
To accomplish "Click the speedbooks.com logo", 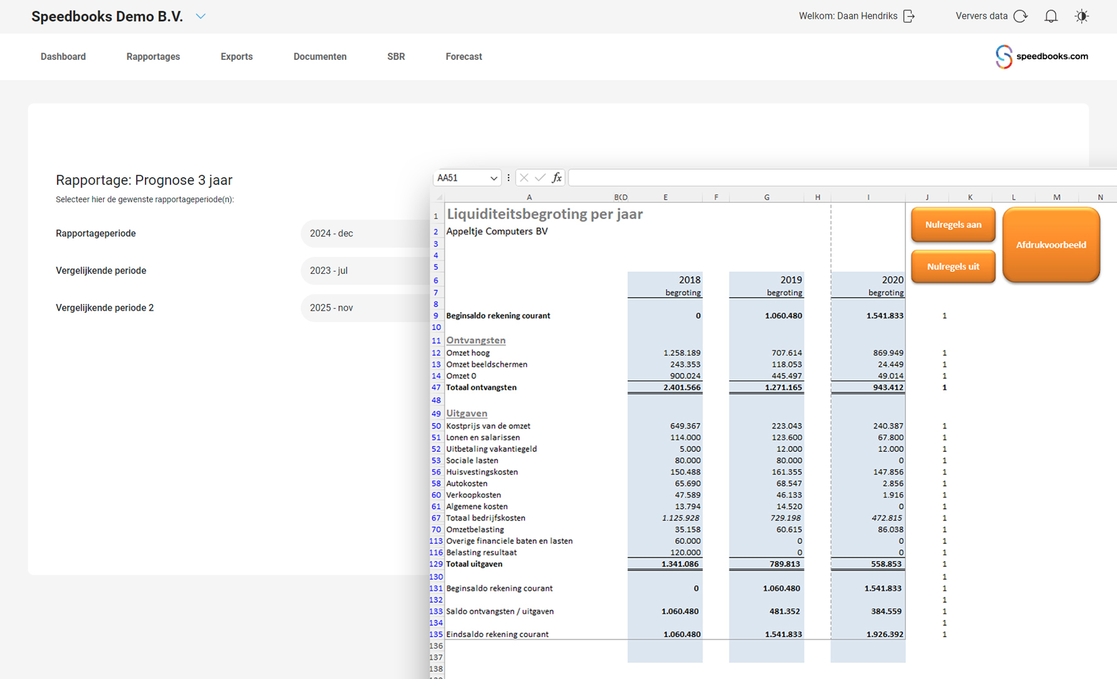I will click(x=1041, y=56).
